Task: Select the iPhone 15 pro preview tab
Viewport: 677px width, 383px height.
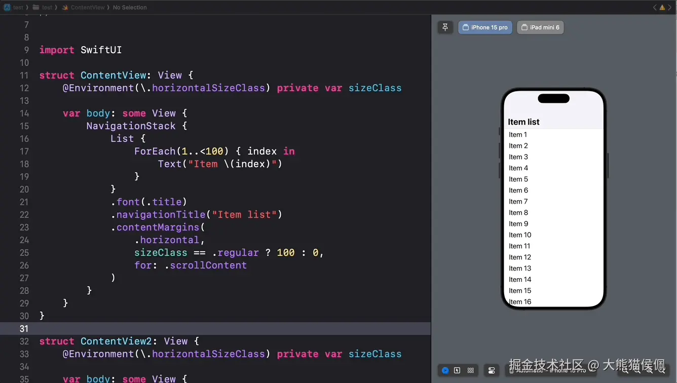Action: [x=485, y=27]
